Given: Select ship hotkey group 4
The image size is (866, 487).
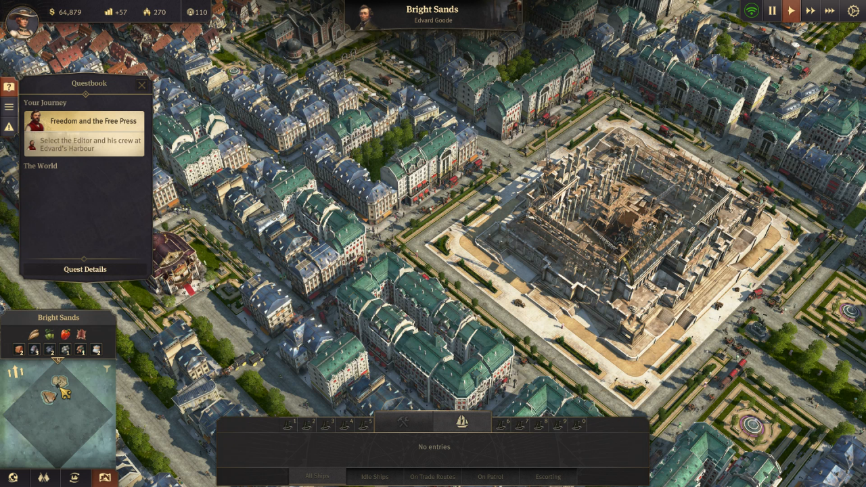Looking at the screenshot, I should [x=346, y=424].
